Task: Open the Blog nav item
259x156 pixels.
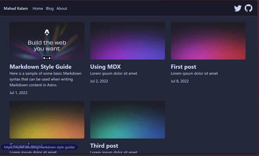Action: (x=50, y=8)
